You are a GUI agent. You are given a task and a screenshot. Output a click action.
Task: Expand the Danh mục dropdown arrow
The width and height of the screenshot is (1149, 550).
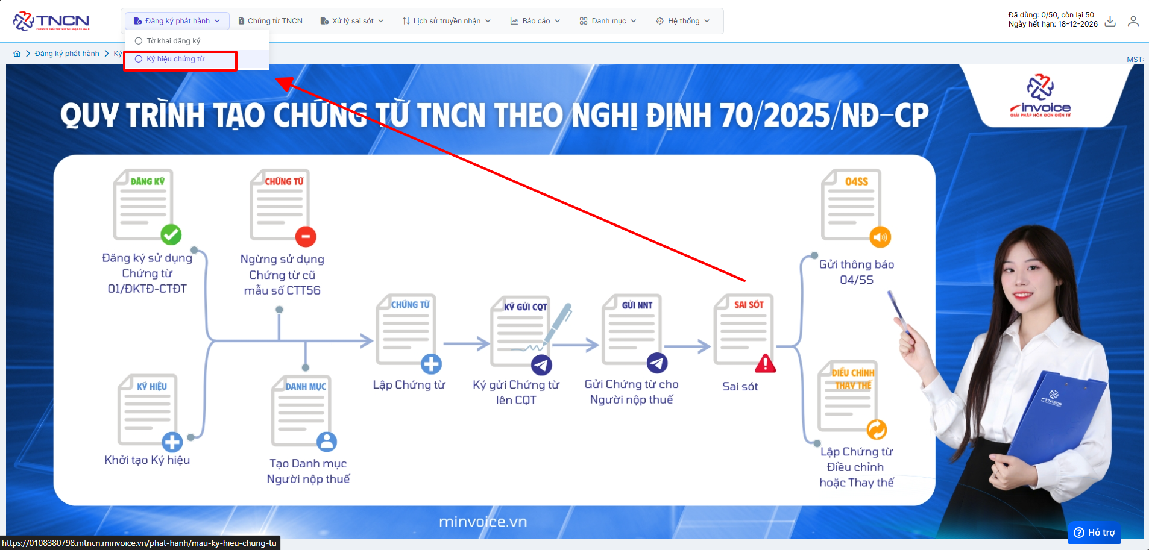[x=634, y=21]
